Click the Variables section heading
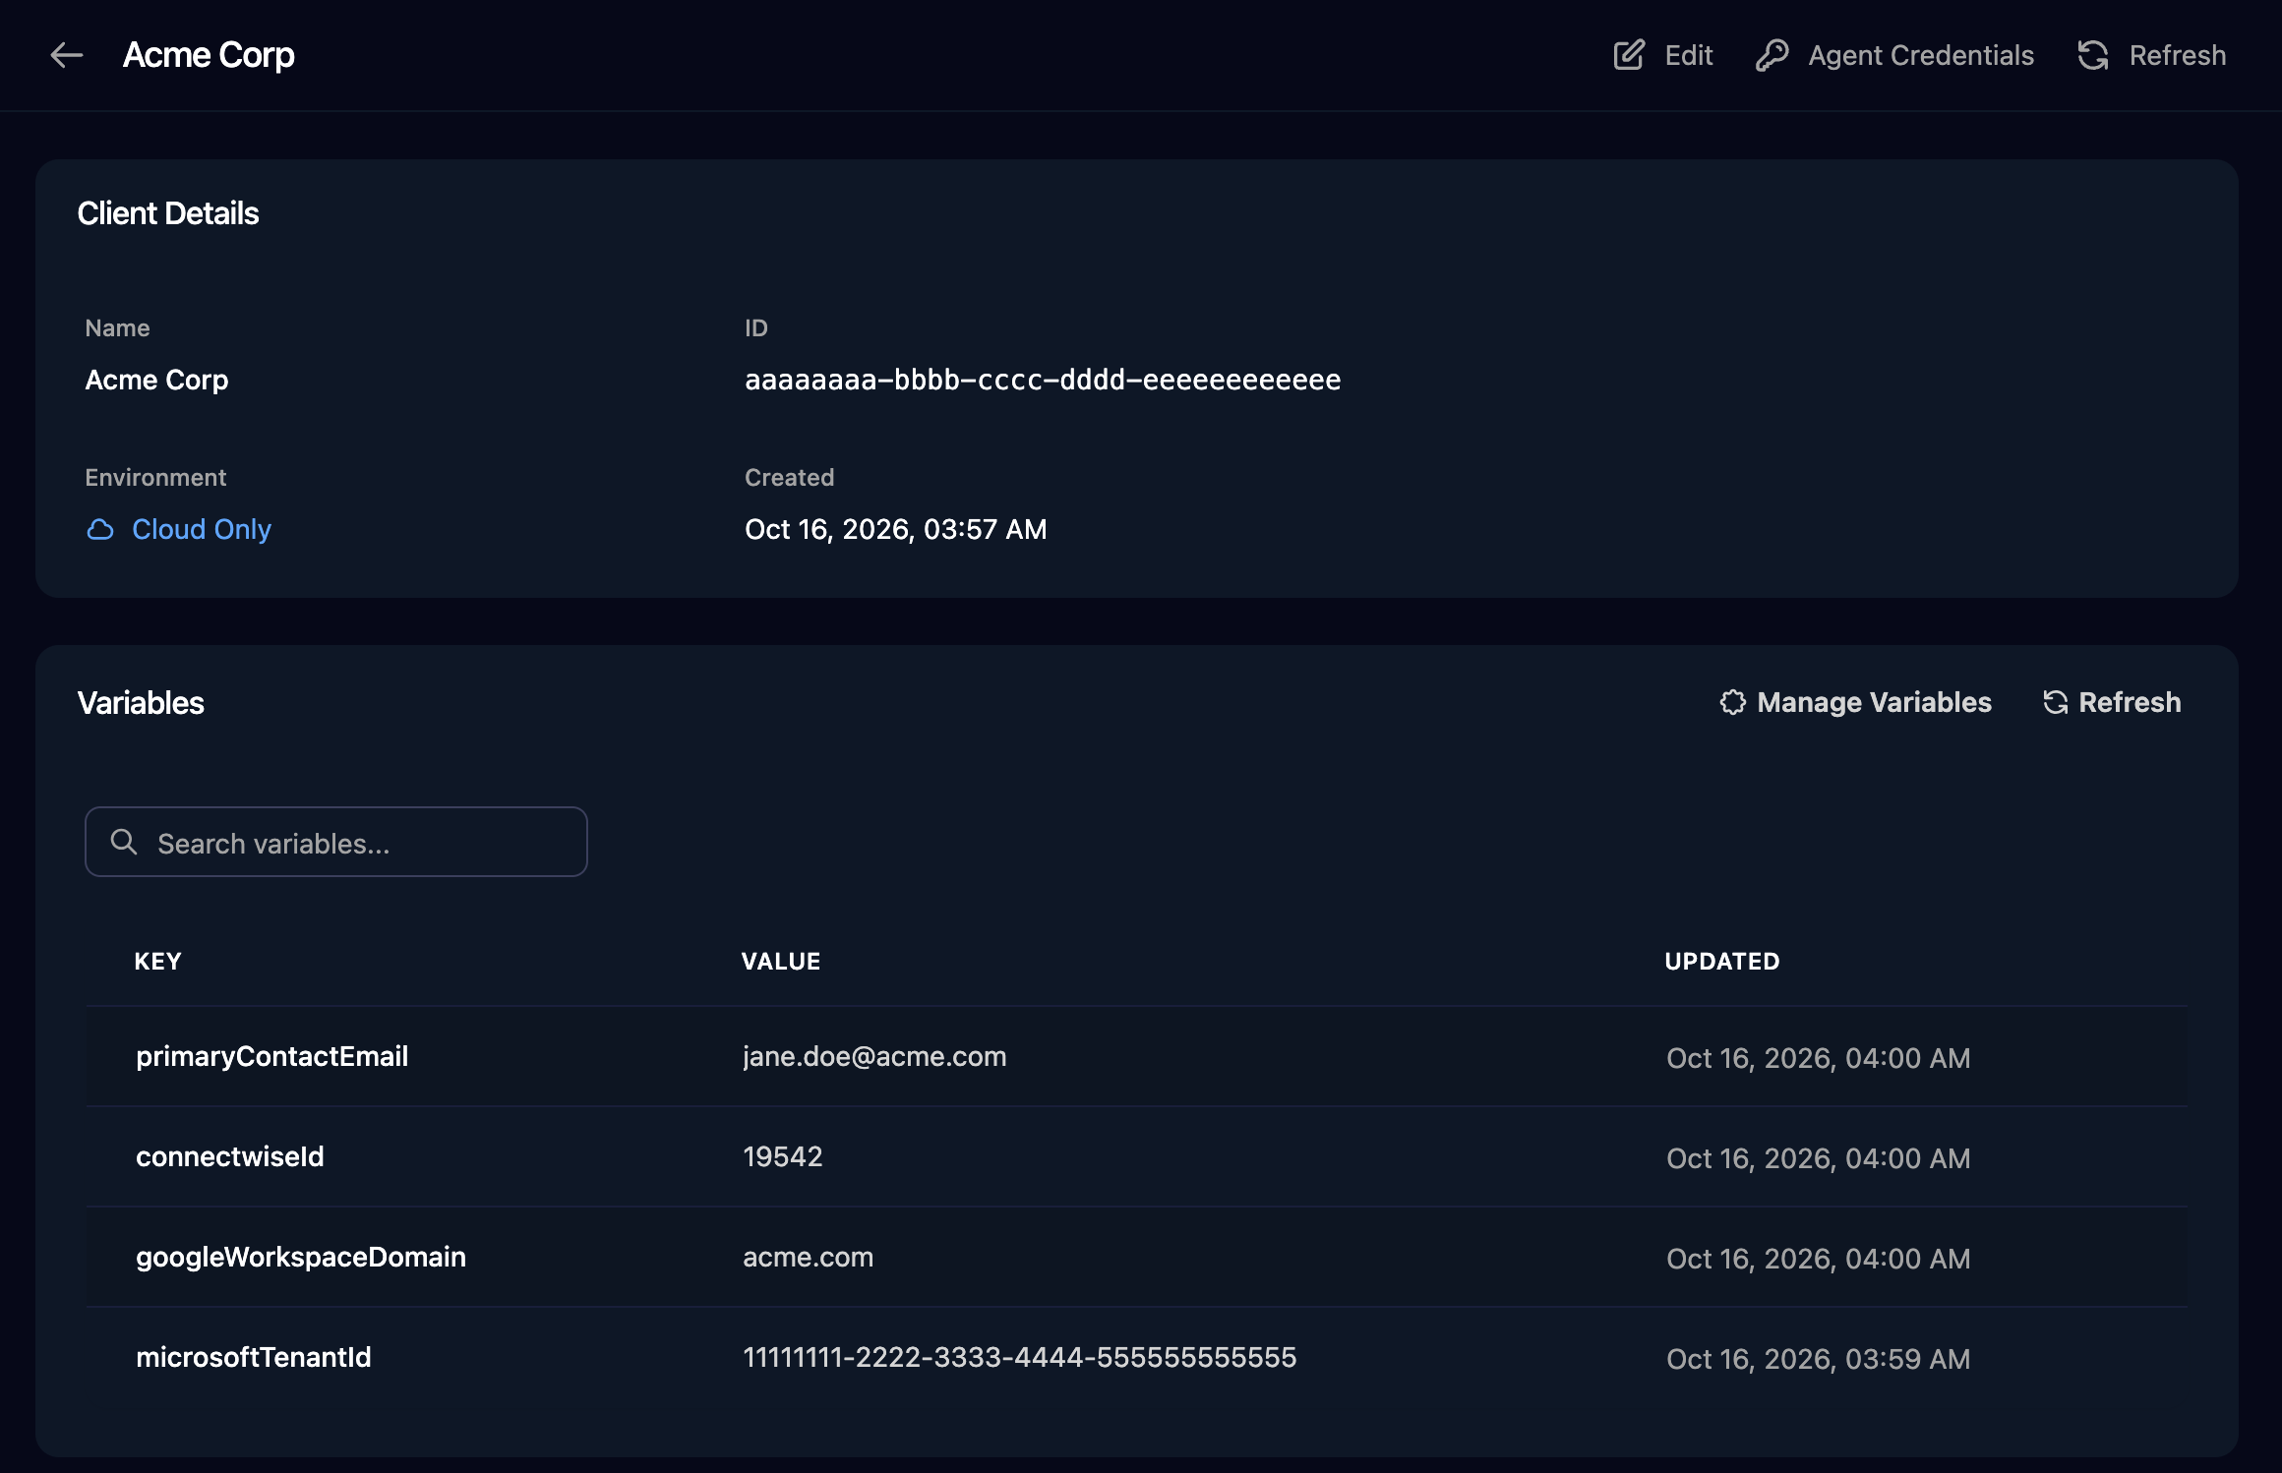The image size is (2282, 1473). (x=141, y=703)
